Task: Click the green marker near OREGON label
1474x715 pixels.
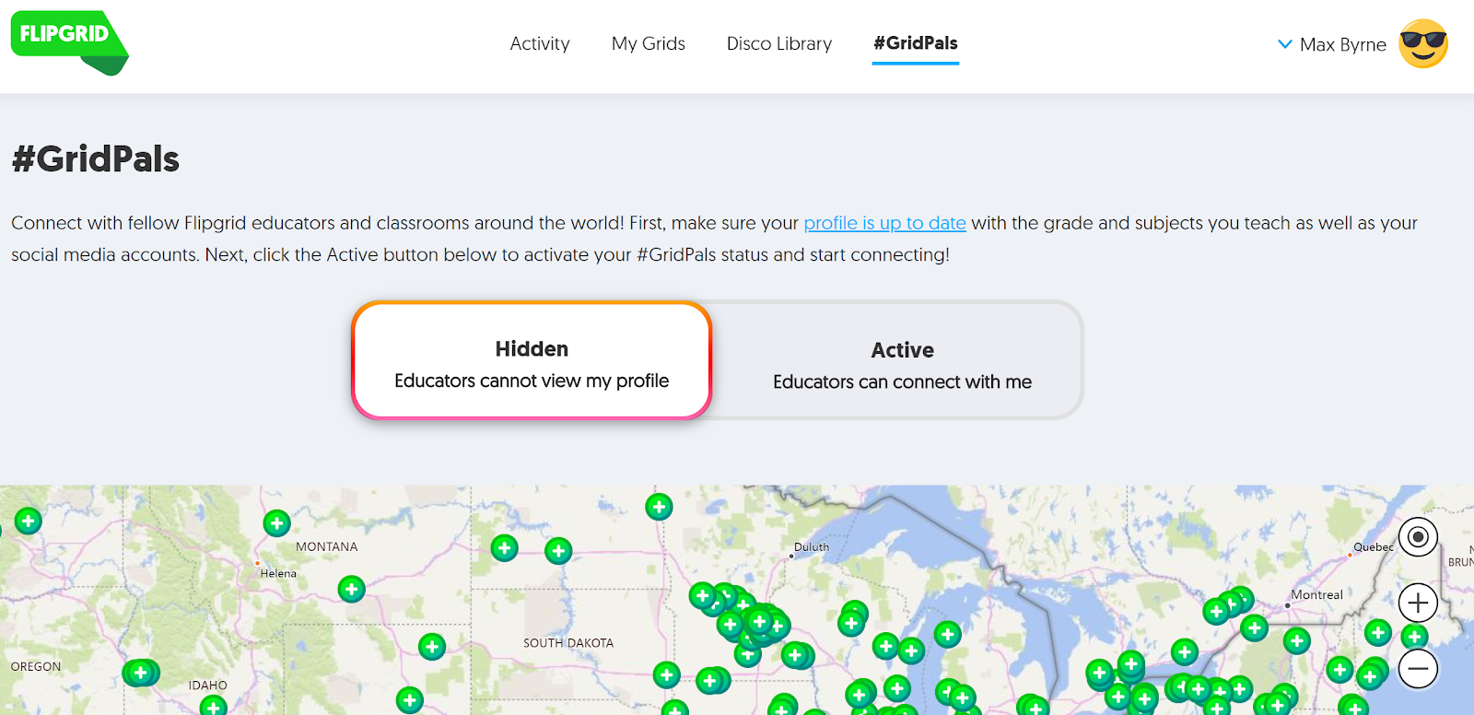Action: coord(140,673)
